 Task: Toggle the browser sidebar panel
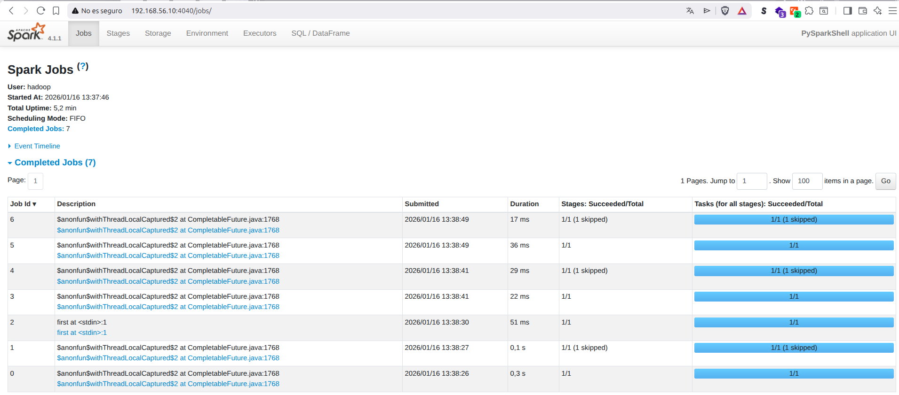[x=848, y=11]
